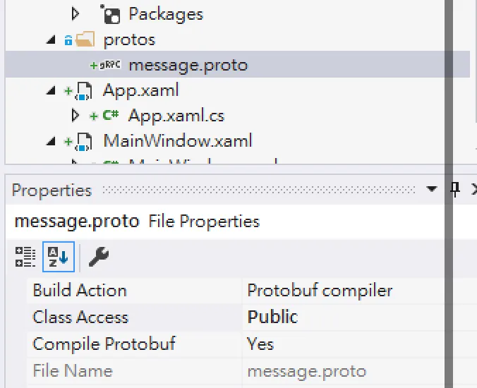Viewport: 477px width, 388px height.
Task: Expand the Packages node
Action: tap(76, 13)
